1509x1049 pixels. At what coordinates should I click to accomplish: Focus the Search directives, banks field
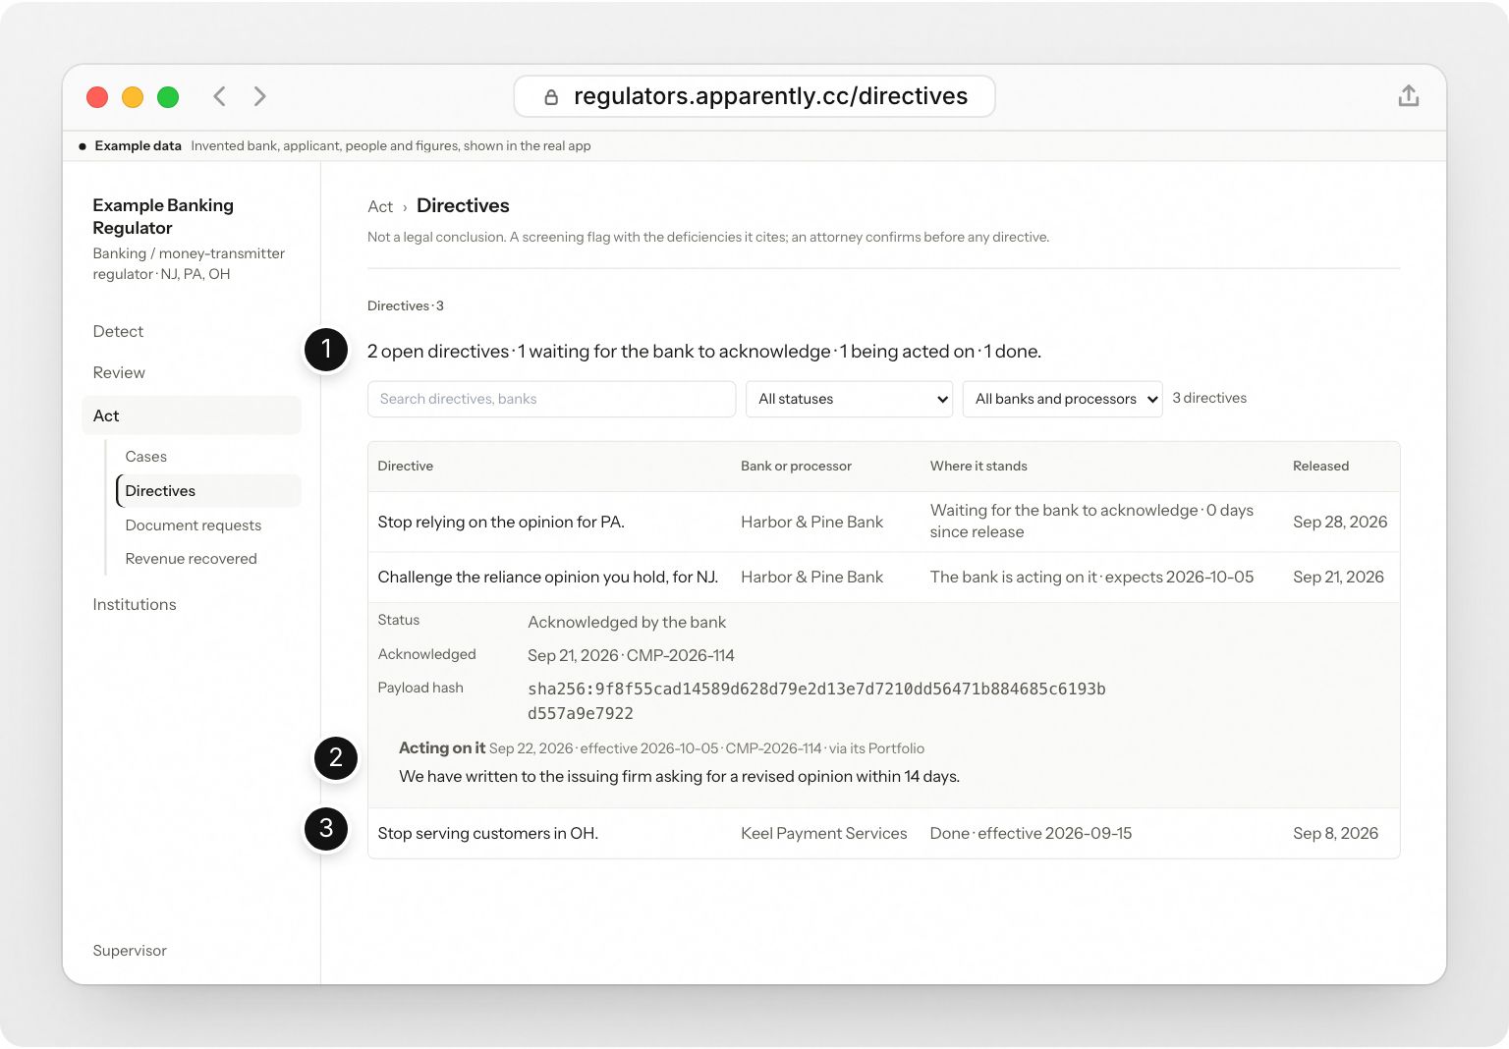coord(551,399)
